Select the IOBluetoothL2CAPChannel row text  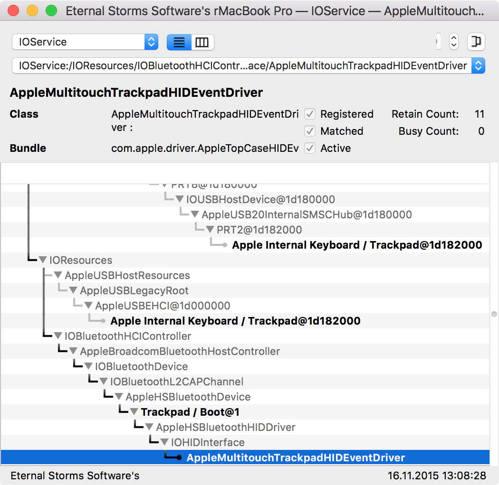[x=177, y=382]
